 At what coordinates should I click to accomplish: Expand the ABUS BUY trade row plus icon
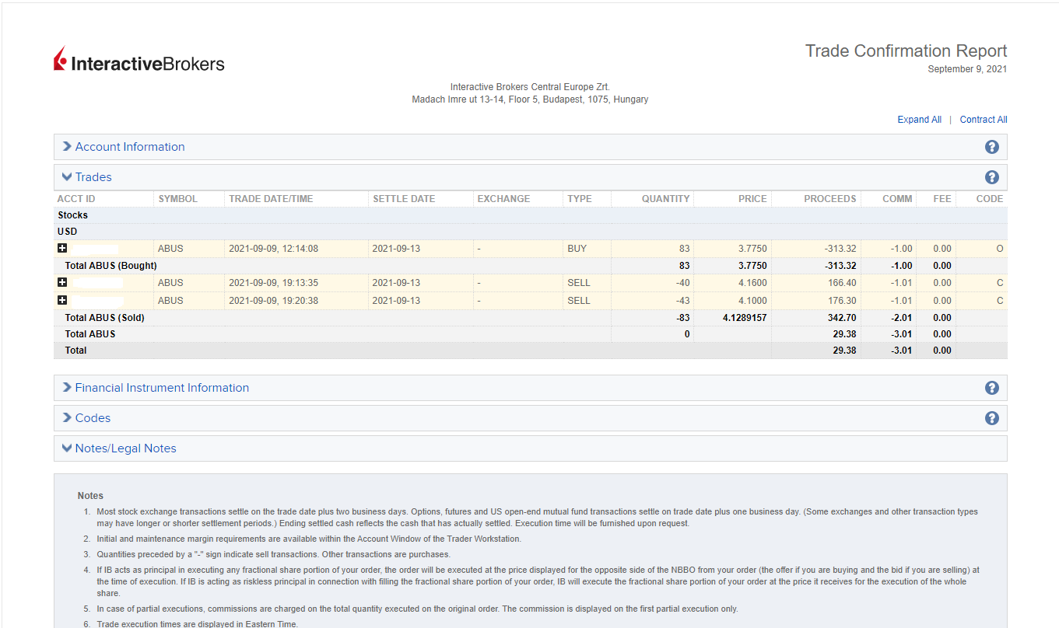[62, 249]
